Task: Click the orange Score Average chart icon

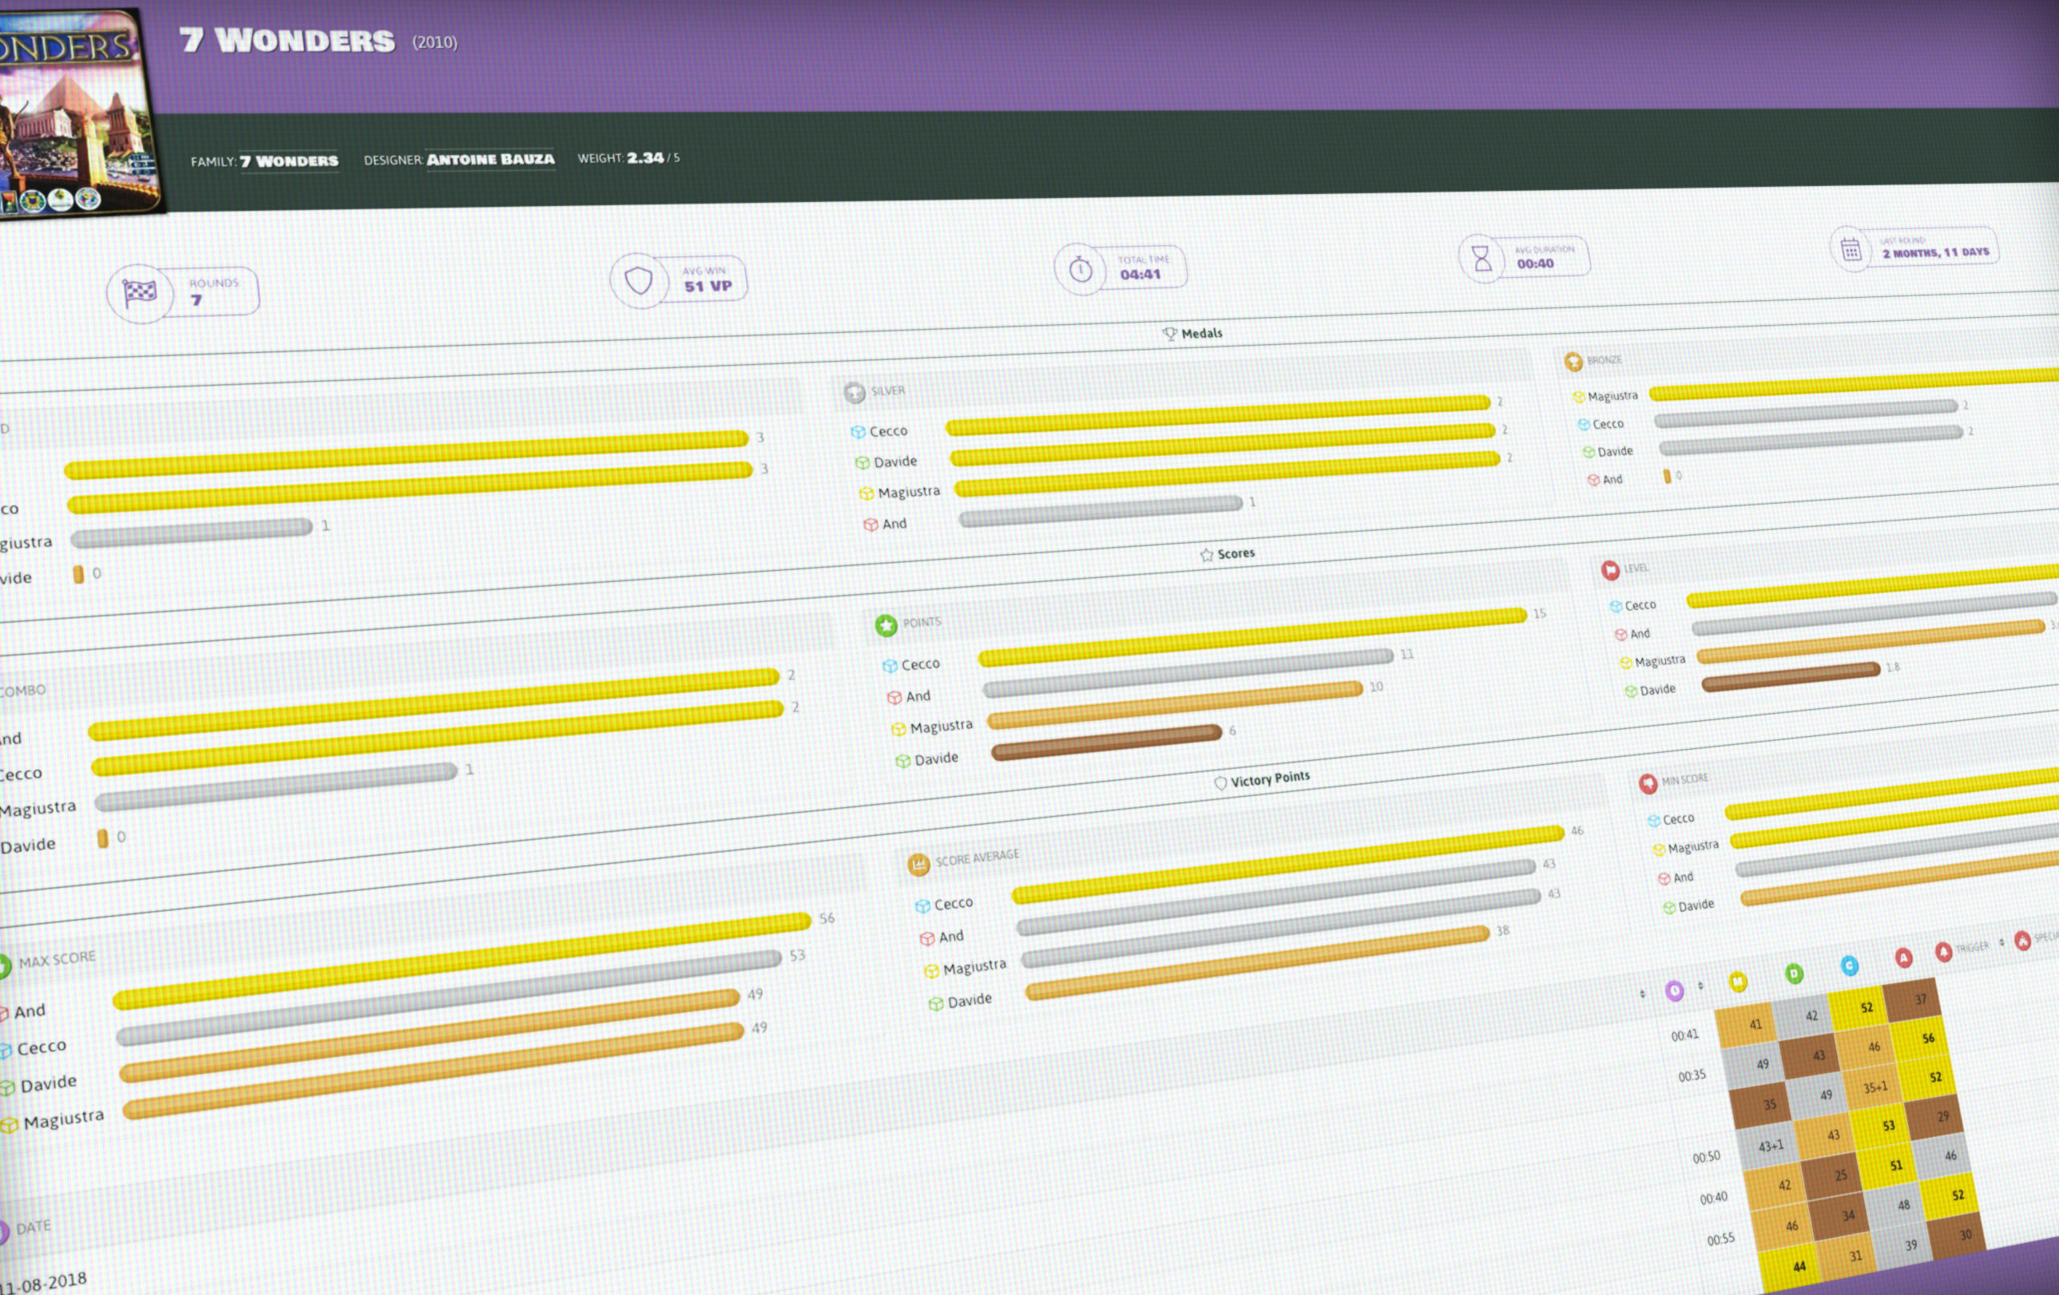Action: (x=918, y=864)
